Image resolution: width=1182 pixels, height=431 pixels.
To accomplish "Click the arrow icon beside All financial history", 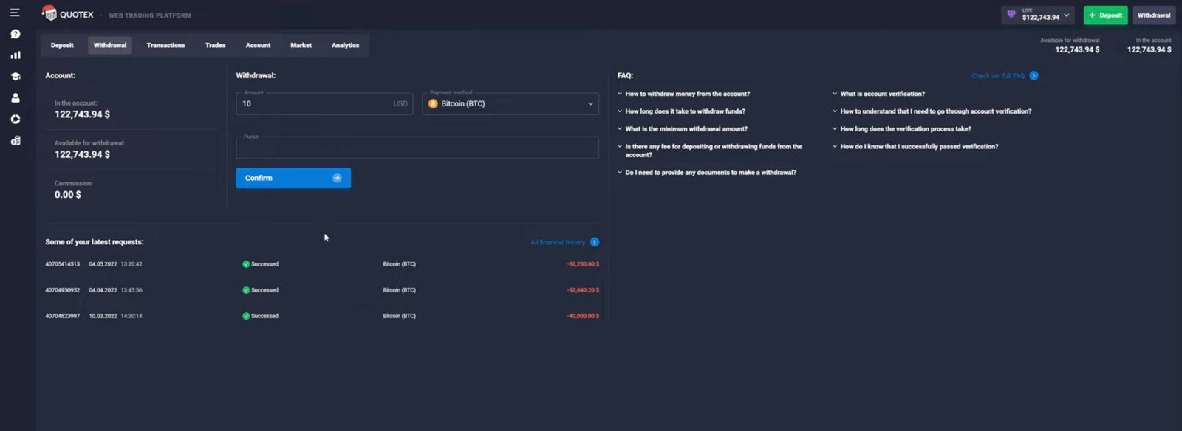I will click(x=595, y=242).
